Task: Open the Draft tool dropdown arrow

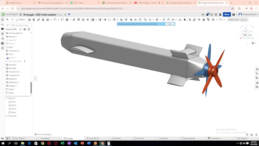Action: click(x=70, y=20)
